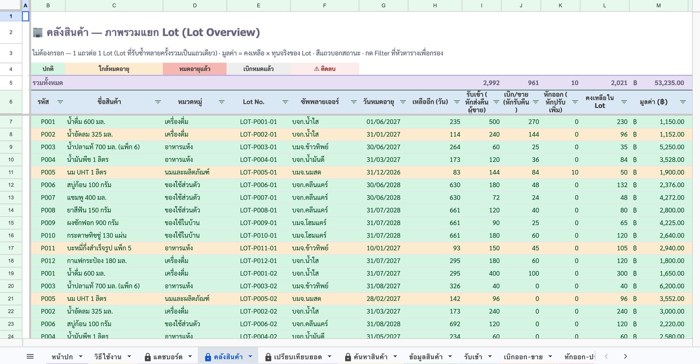
Task: Switch to the หน้าปก sheet tab
Action: click(x=62, y=357)
